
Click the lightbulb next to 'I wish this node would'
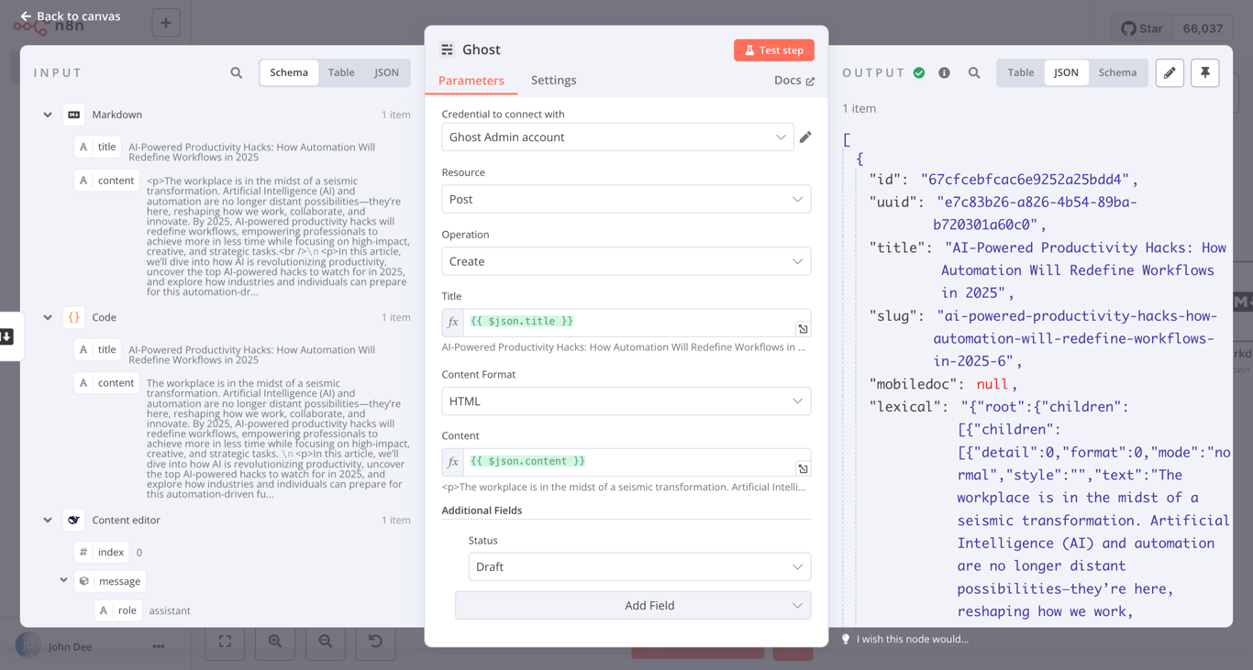click(x=845, y=639)
